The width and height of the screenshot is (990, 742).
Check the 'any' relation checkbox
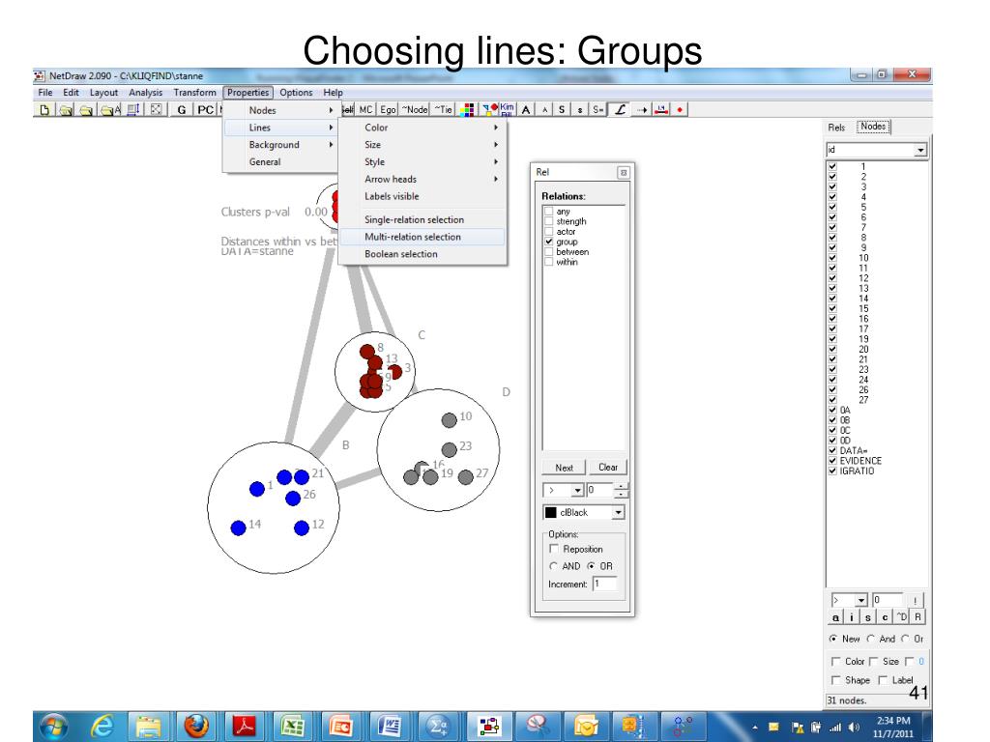tap(549, 212)
